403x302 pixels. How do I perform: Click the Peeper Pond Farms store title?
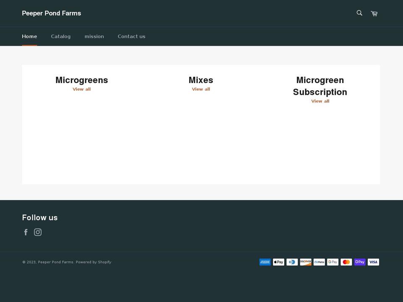click(x=51, y=13)
